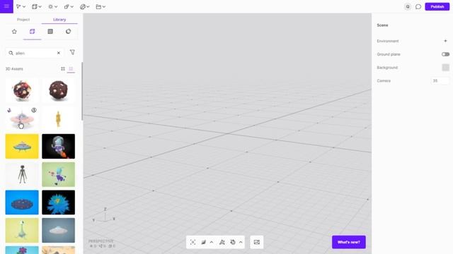
Task: Click the frame selection focus icon
Action: coord(193,242)
